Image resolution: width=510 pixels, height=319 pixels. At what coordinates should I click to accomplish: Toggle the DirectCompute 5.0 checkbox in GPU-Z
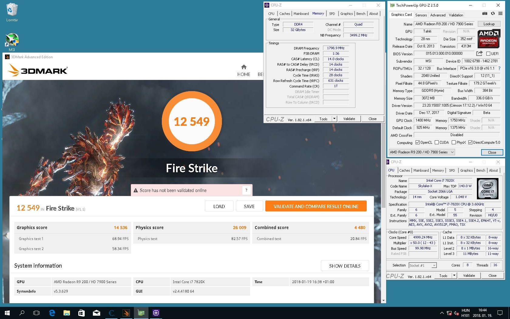pos(470,142)
